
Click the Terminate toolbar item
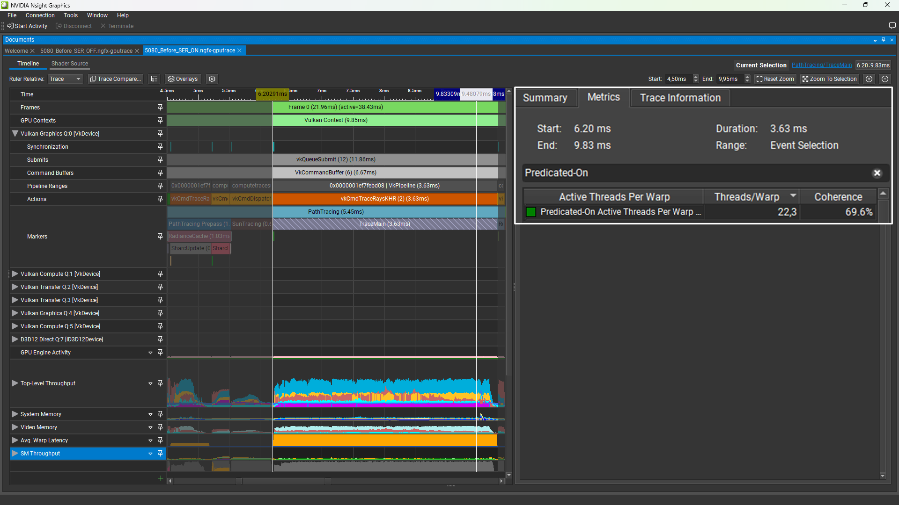pyautogui.click(x=117, y=26)
